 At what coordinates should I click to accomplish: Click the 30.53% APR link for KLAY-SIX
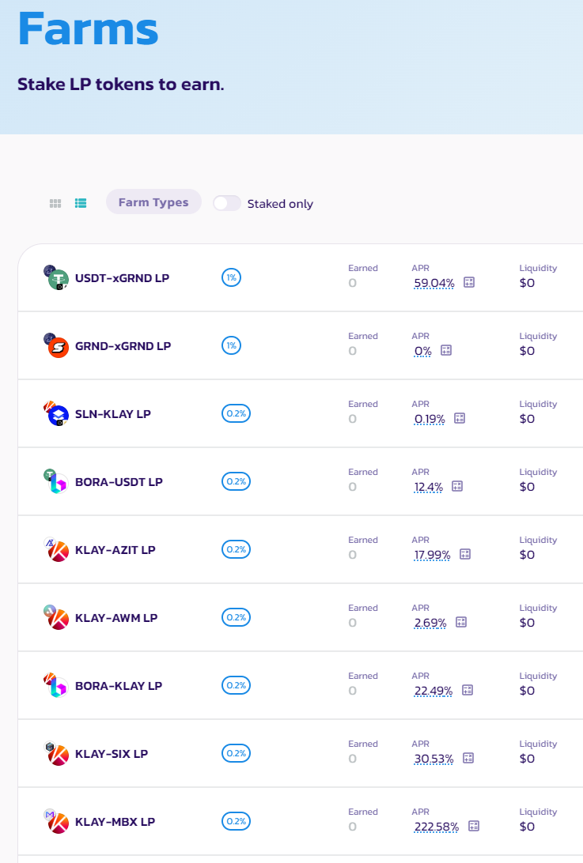(x=432, y=758)
